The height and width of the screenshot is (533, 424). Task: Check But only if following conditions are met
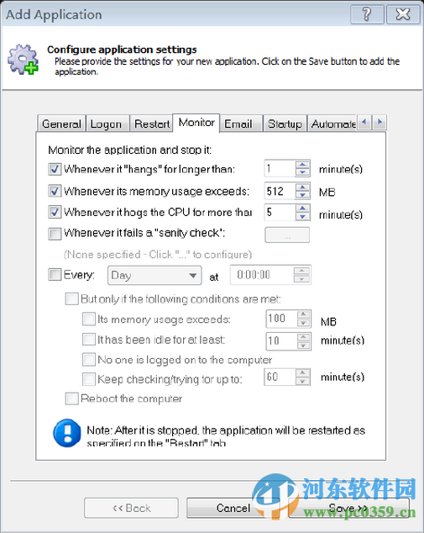click(71, 298)
